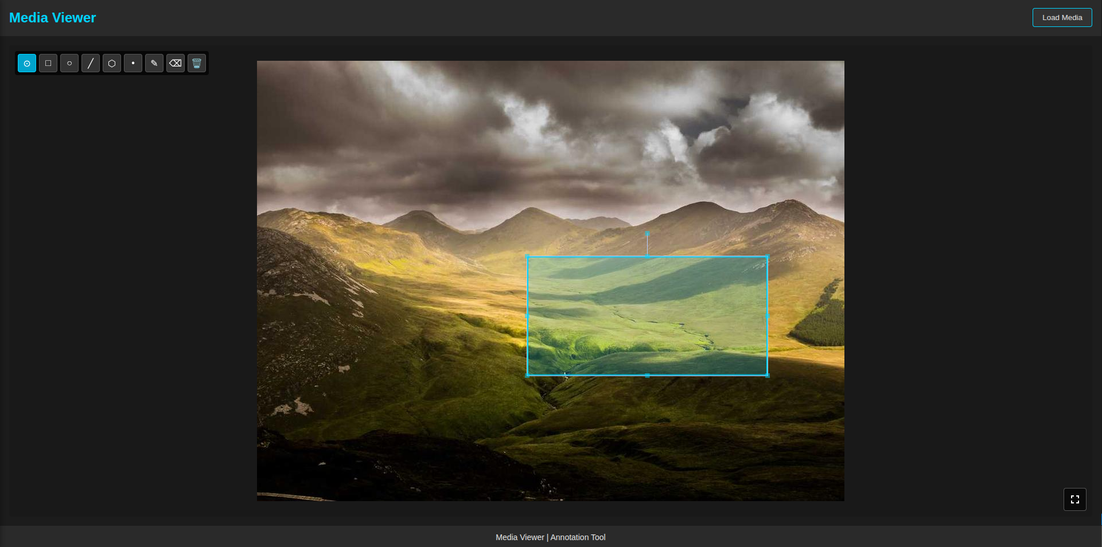
Task: Click the rectangle's bottom-middle resize handle
Action: point(647,376)
